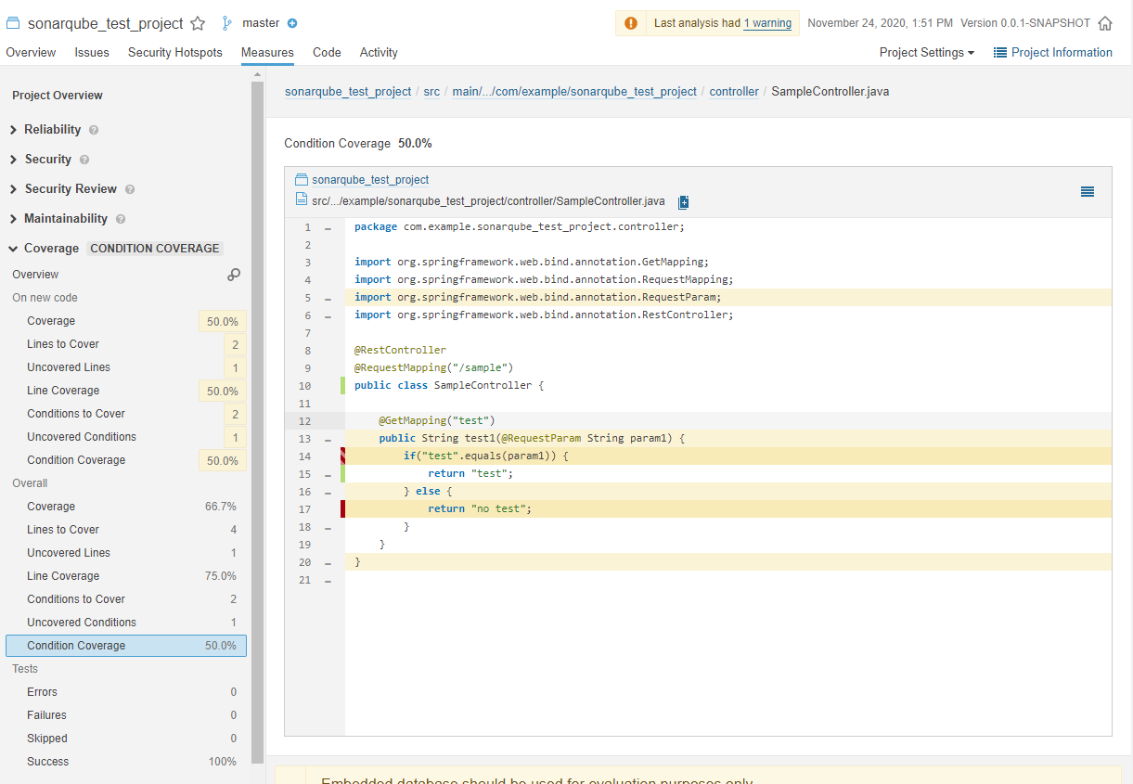Click covered green marker on line 15
The height and width of the screenshot is (784, 1133).
pos(342,473)
